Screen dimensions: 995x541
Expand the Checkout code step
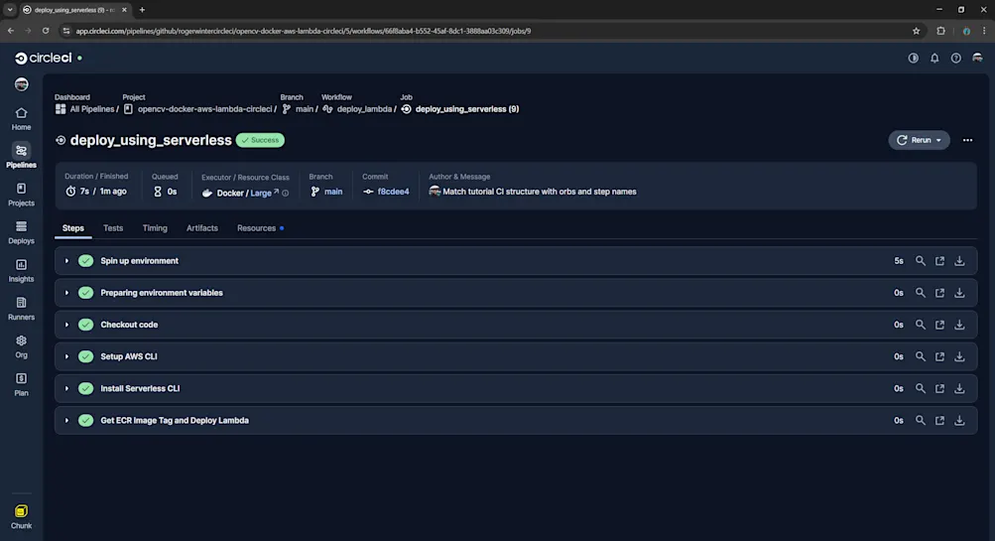66,325
